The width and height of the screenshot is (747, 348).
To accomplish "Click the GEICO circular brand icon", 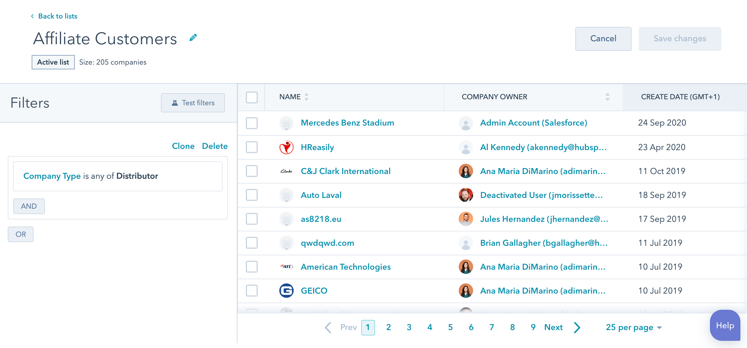I will click(286, 291).
